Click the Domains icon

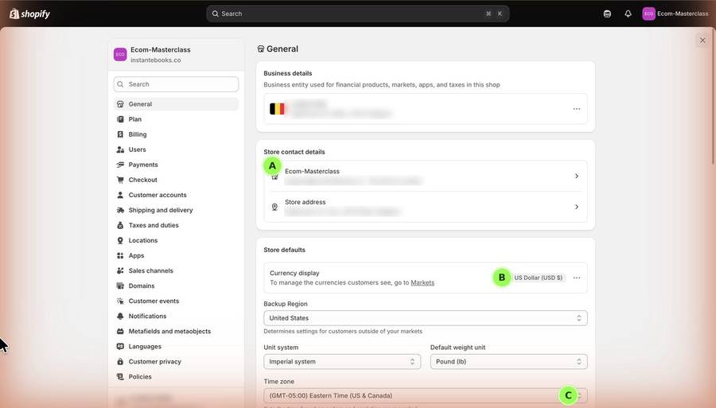pos(120,286)
